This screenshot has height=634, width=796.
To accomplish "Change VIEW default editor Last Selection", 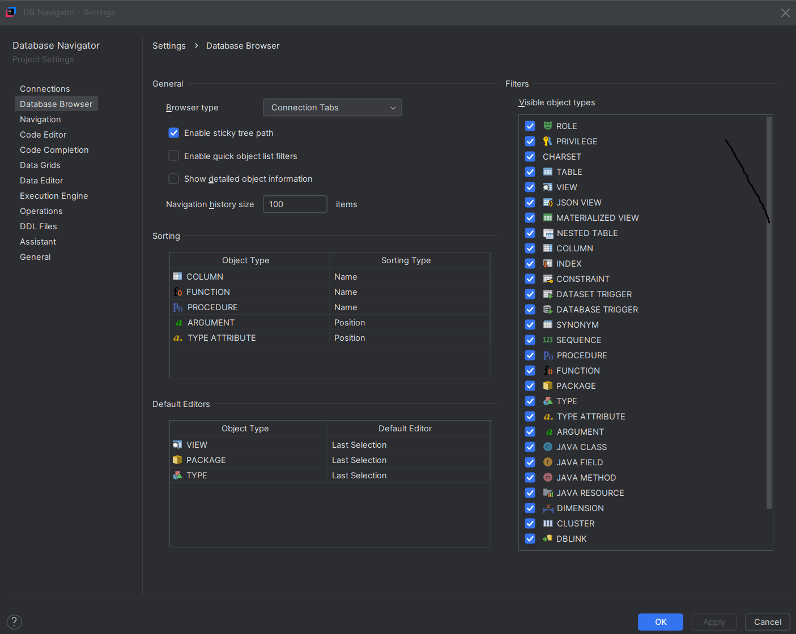I will pyautogui.click(x=408, y=445).
